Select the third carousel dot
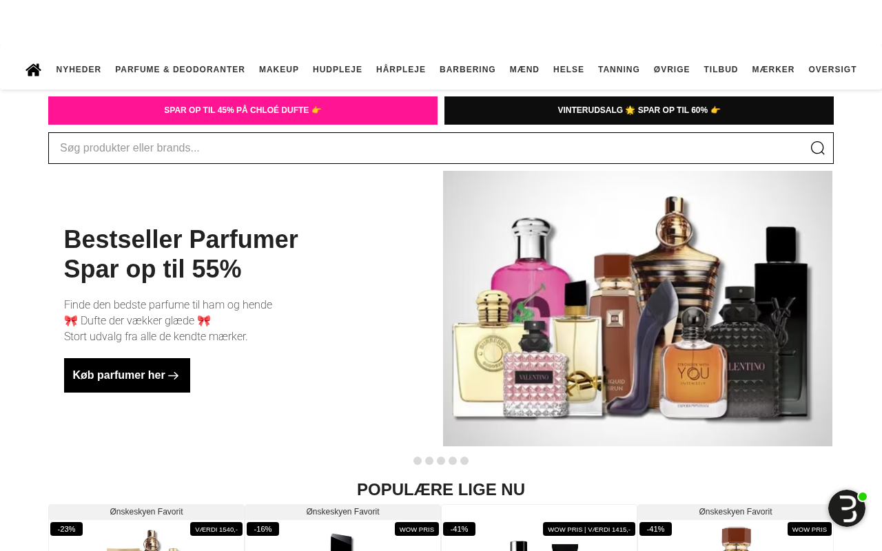This screenshot has height=551, width=882. (x=441, y=461)
